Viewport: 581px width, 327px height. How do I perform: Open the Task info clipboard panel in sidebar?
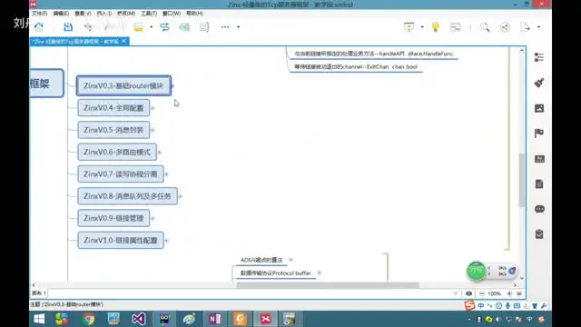pyautogui.click(x=539, y=234)
